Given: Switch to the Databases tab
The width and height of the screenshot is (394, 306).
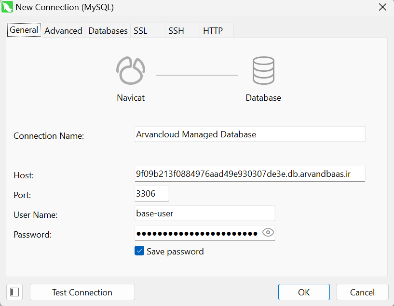Looking at the screenshot, I should 108,30.
